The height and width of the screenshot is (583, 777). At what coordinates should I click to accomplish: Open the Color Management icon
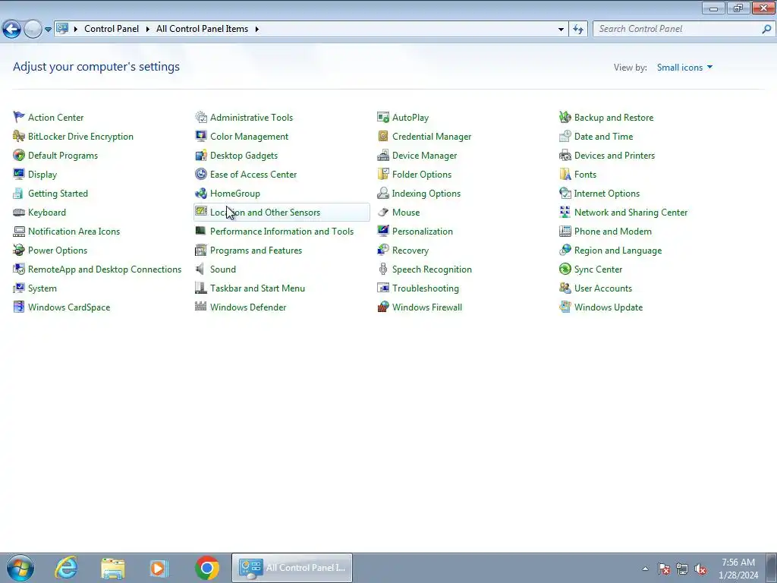tap(200, 136)
